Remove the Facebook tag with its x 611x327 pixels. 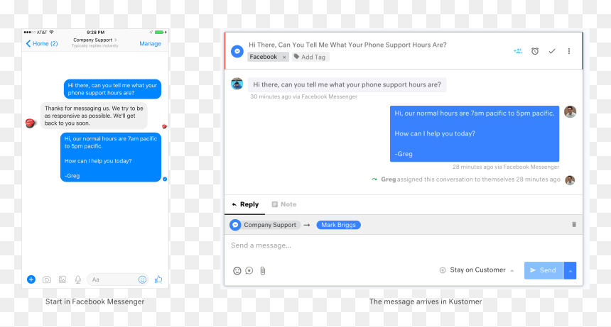[284, 57]
